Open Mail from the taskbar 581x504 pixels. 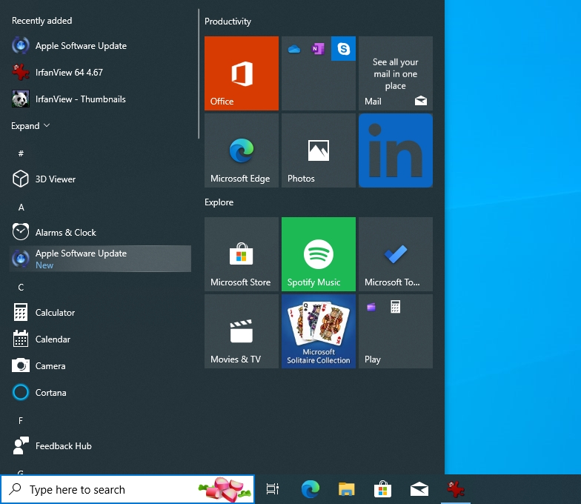[x=419, y=489]
